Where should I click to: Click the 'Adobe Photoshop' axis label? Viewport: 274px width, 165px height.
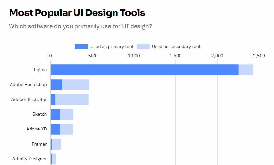pyautogui.click(x=28, y=85)
